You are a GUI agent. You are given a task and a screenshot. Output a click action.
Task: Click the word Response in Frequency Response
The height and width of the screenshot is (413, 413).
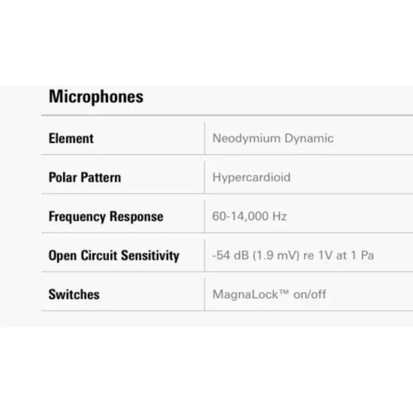136,216
